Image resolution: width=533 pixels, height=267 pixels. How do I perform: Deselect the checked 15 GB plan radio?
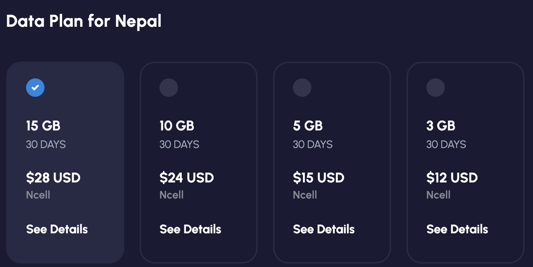coord(35,88)
